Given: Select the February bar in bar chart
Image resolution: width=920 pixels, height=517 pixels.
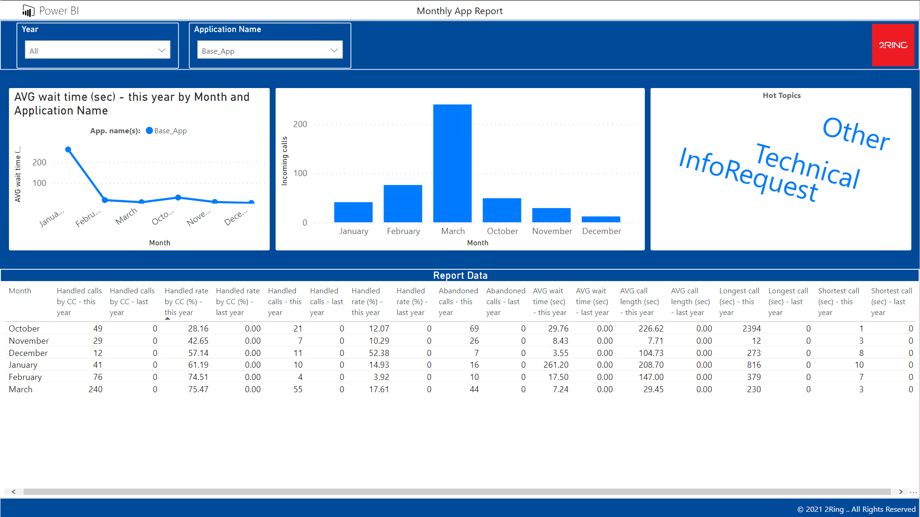Looking at the screenshot, I should (x=403, y=203).
